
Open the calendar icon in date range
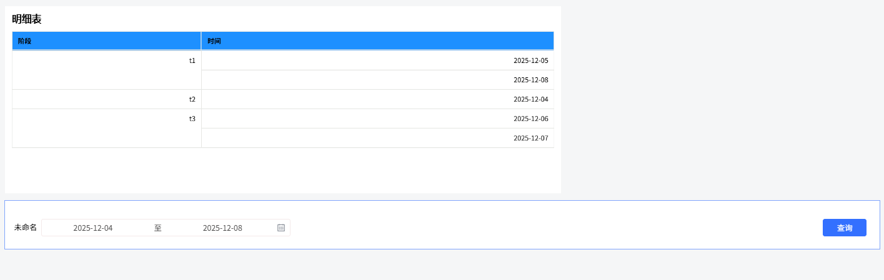tap(281, 228)
